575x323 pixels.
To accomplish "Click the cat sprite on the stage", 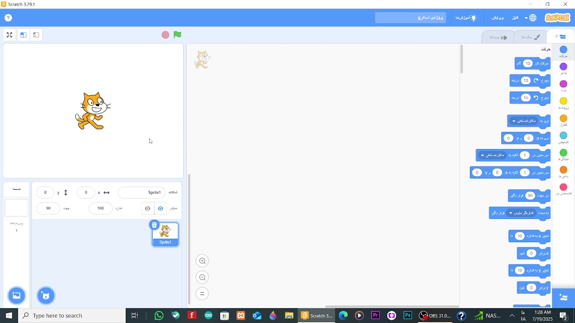I will click(x=93, y=111).
